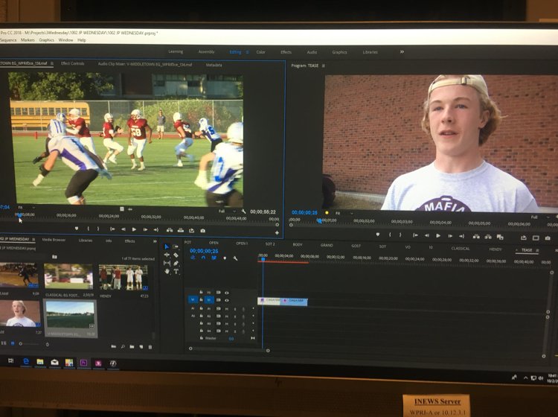Viewport: 558px width, 417px height.
Task: Toggle V1 sync lock
Action: [218, 300]
